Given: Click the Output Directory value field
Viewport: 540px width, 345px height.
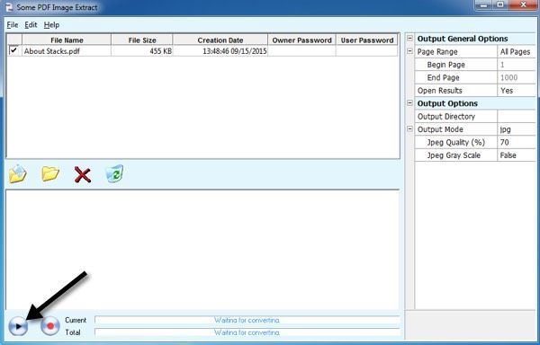Looking at the screenshot, I should coord(517,117).
